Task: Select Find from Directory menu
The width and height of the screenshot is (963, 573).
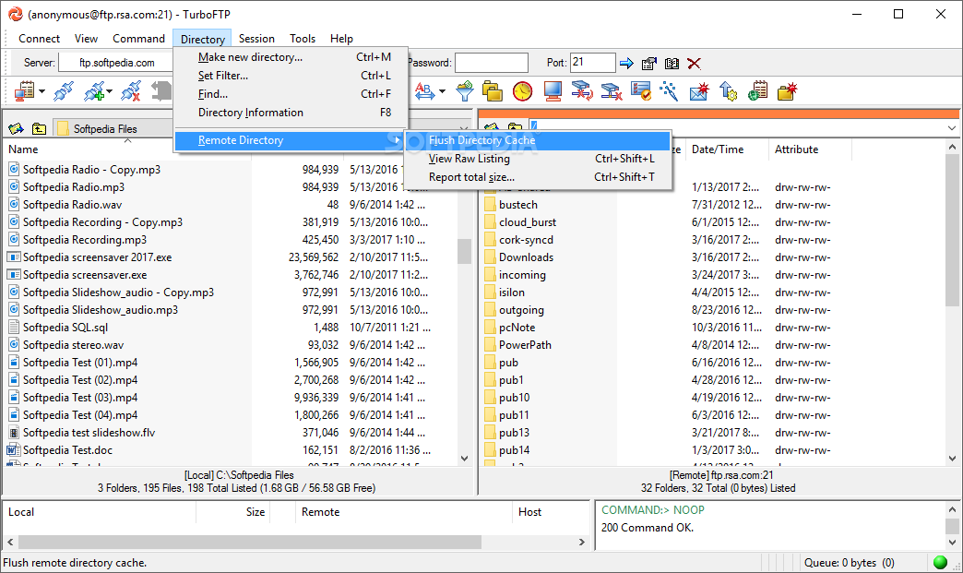Action: point(291,94)
